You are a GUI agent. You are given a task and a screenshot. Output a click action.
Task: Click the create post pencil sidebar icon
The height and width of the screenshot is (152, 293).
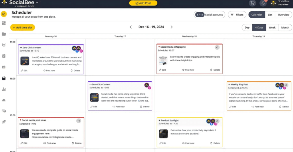pyautogui.click(x=4, y=14)
